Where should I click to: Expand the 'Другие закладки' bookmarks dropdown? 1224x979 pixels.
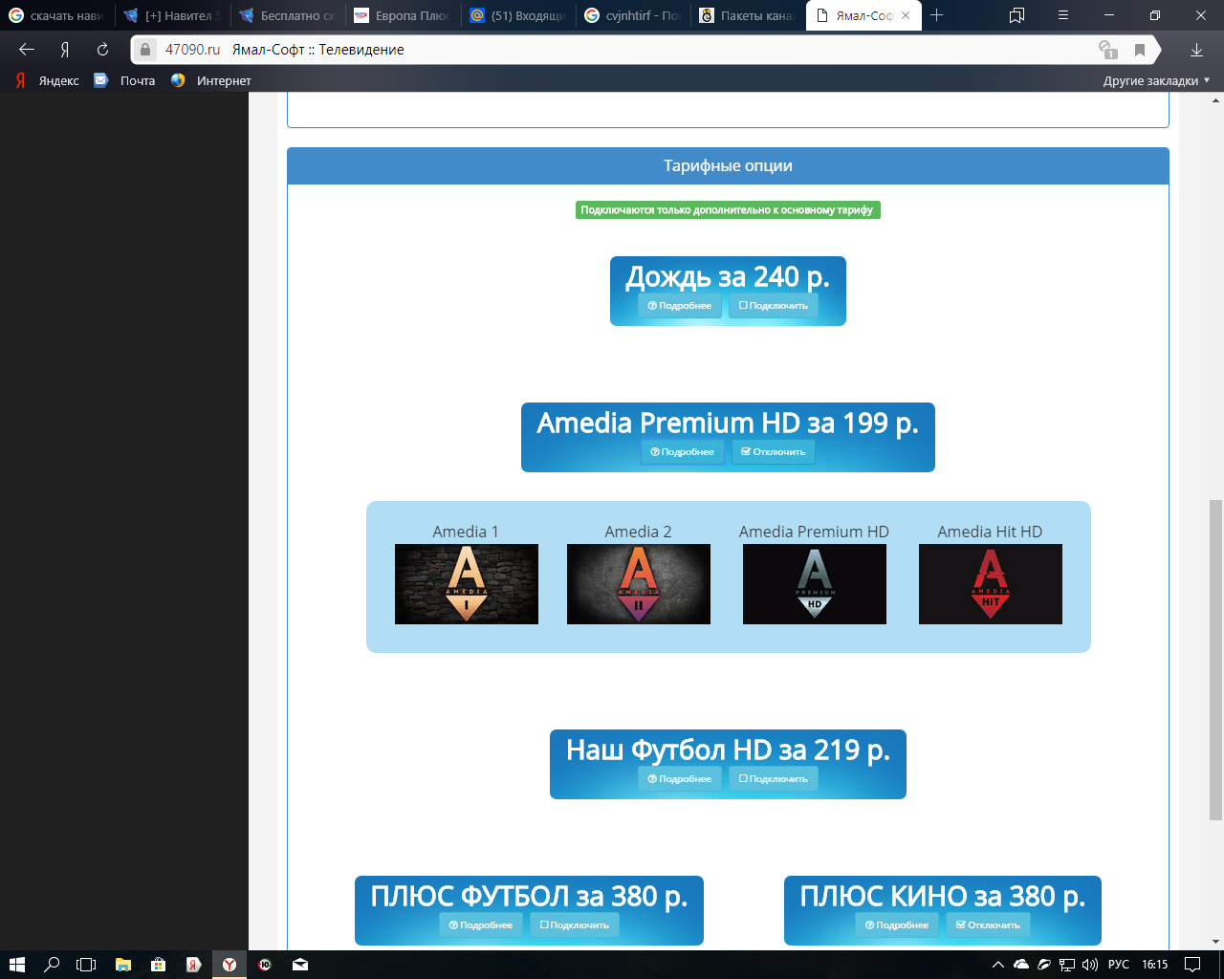tap(1156, 80)
